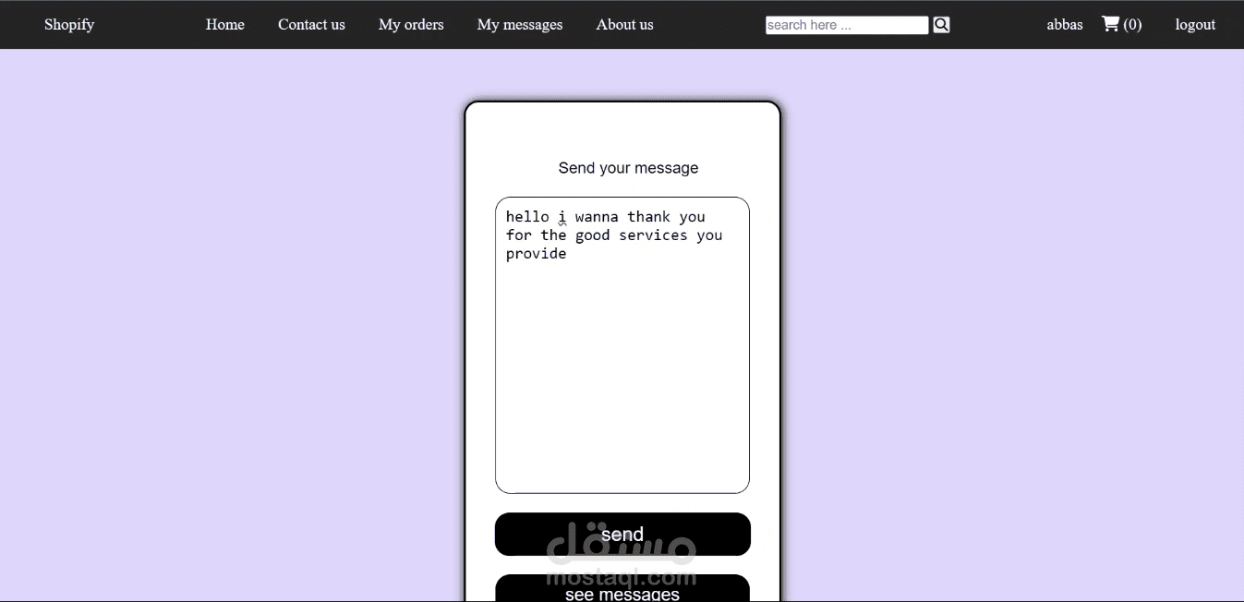The width and height of the screenshot is (1244, 602).
Task: Send the message with send button
Action: tap(622, 535)
